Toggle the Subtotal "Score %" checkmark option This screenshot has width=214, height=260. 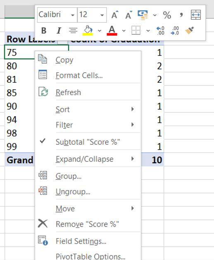pyautogui.click(x=88, y=142)
